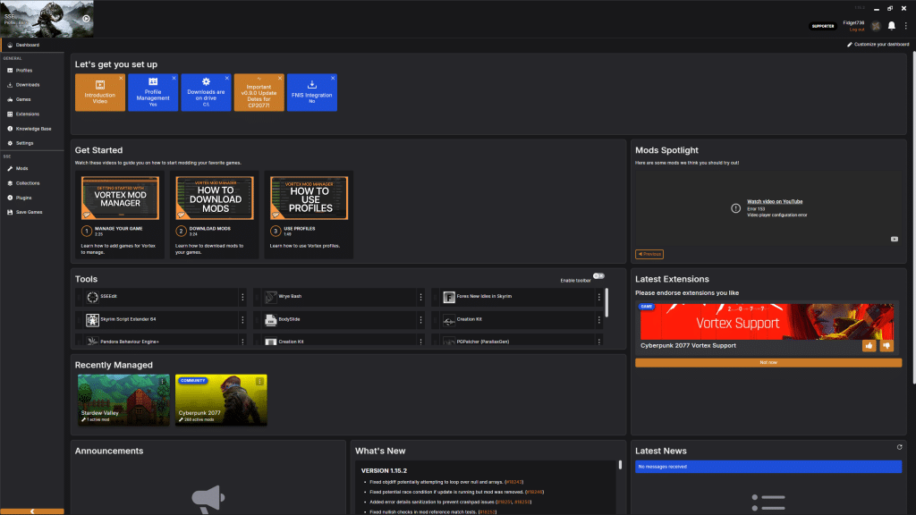Open Games in the sidebar

32,99
